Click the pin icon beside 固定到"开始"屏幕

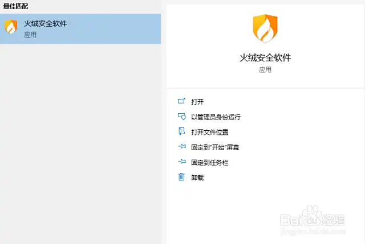[182, 147]
